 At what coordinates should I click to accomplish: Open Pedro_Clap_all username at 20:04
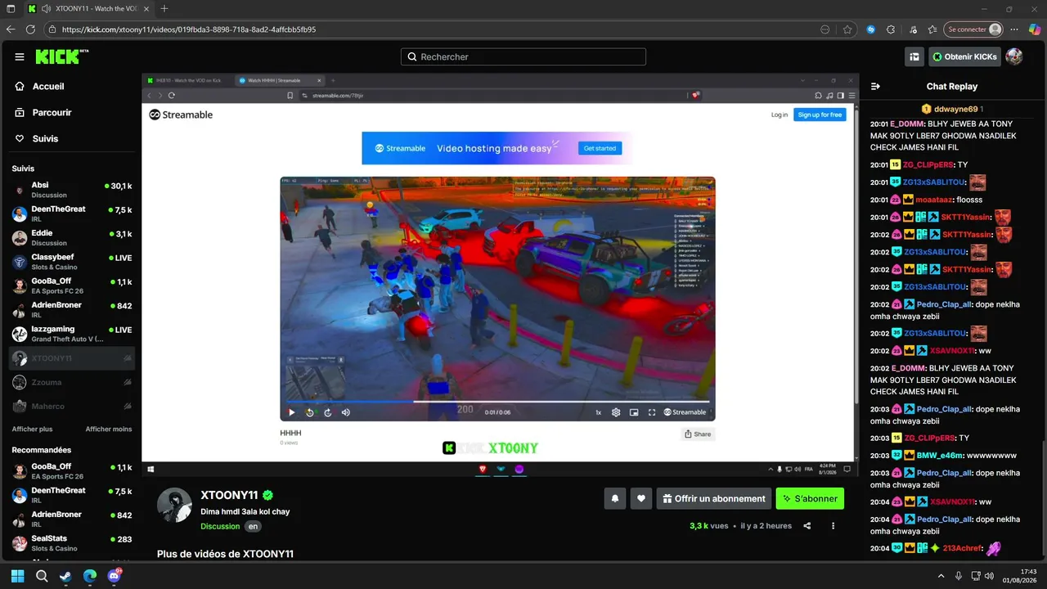point(944,519)
